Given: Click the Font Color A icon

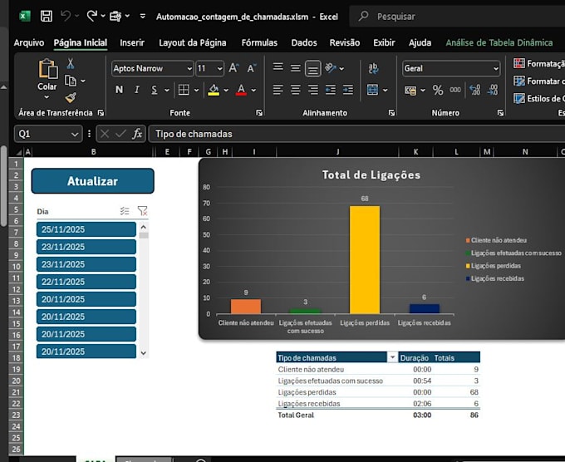Looking at the screenshot, I should (x=241, y=90).
